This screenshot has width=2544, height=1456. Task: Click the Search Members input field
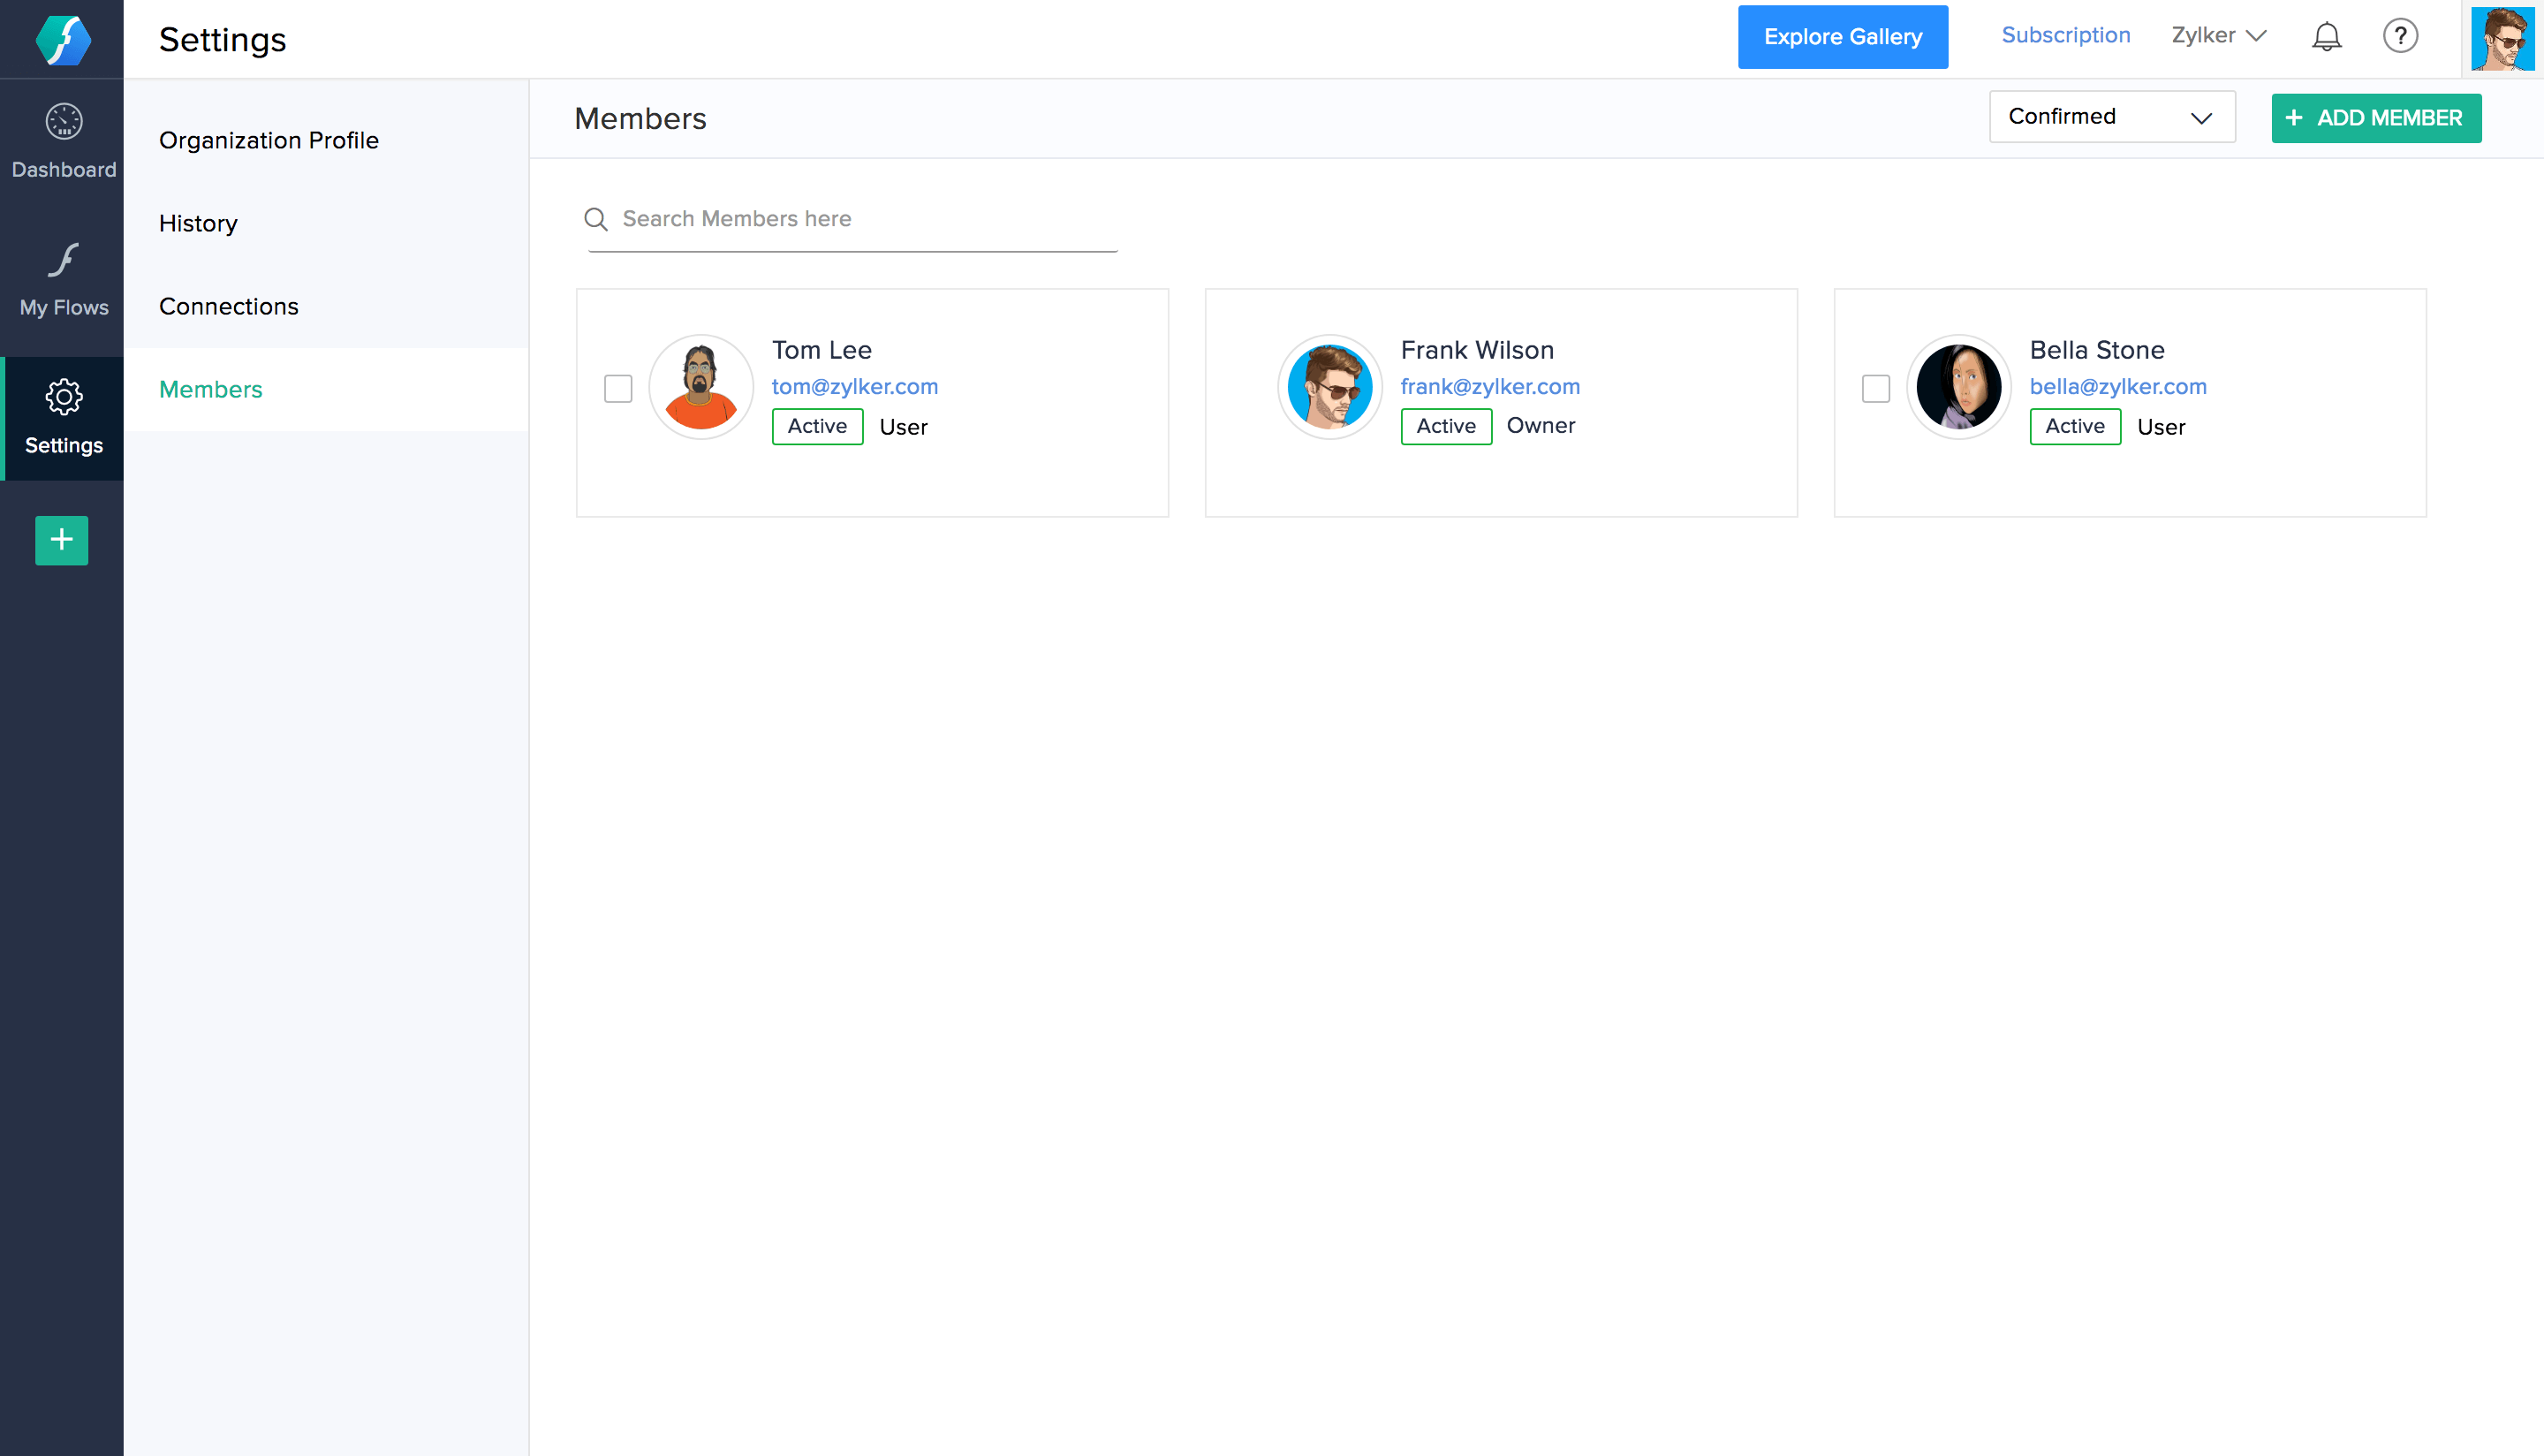pos(865,219)
